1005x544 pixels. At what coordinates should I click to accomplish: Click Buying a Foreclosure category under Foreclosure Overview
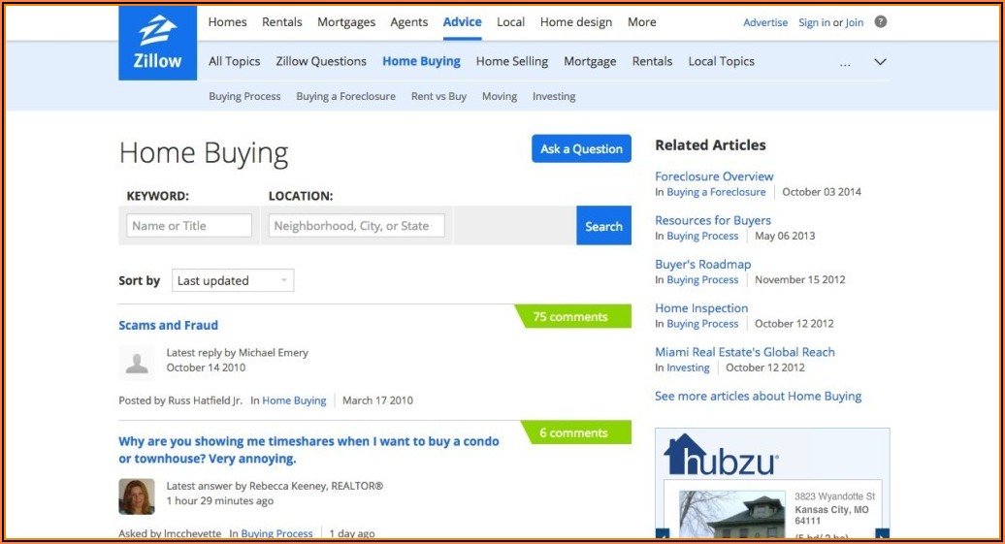click(716, 192)
